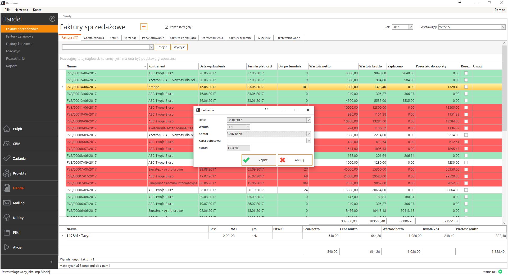Toggle Korekta checkbox for FVS/00008/09/2017
The height and width of the screenshot is (275, 508).
466,135
